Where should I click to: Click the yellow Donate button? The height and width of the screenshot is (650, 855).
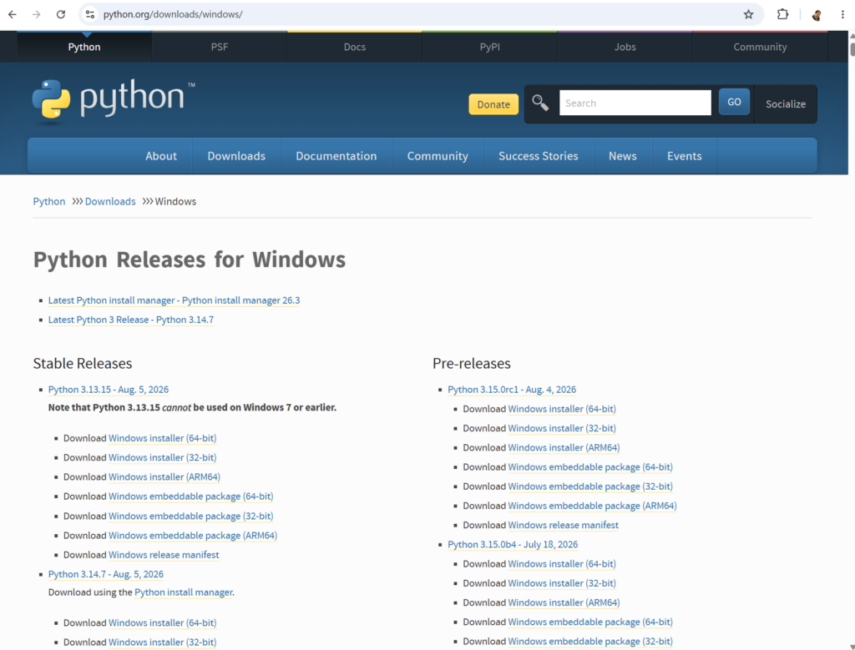(x=493, y=104)
